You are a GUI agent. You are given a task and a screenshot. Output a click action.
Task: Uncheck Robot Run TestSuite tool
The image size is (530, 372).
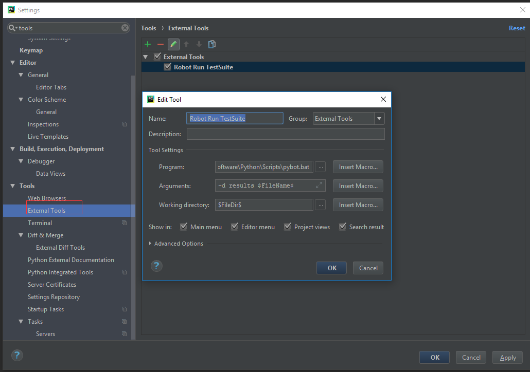(x=167, y=67)
